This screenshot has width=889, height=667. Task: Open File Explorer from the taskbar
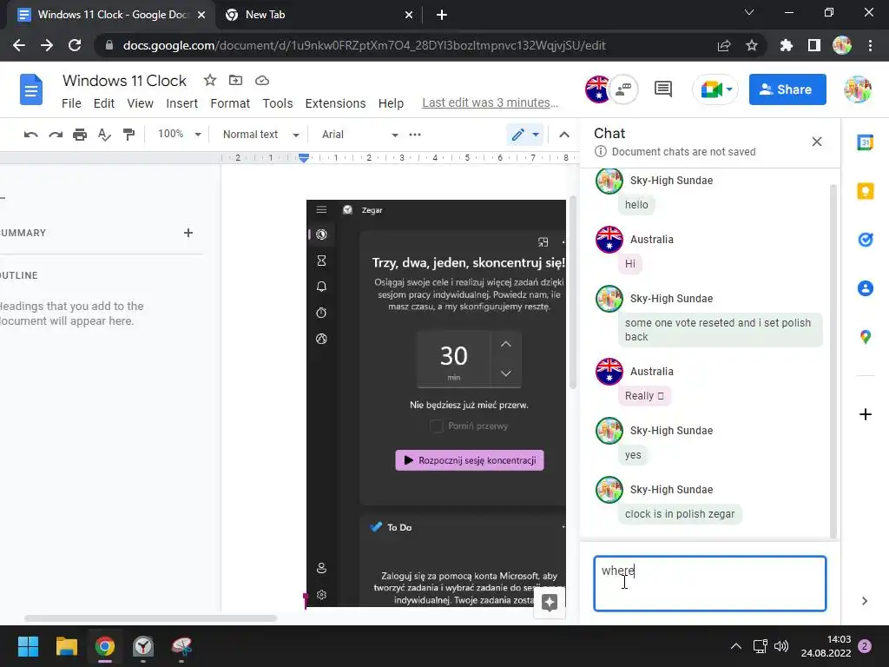pos(66,646)
